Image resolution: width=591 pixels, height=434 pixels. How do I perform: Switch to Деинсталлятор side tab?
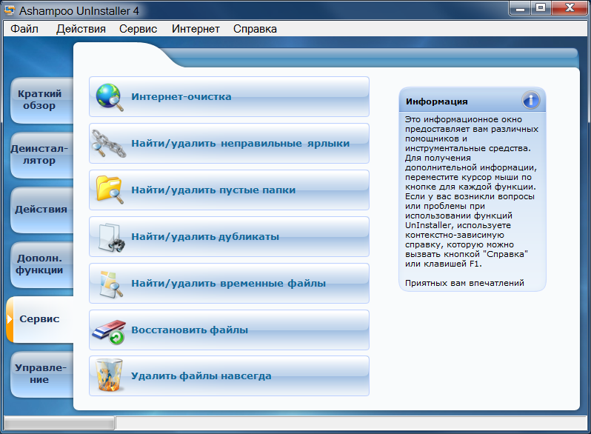pyautogui.click(x=40, y=155)
